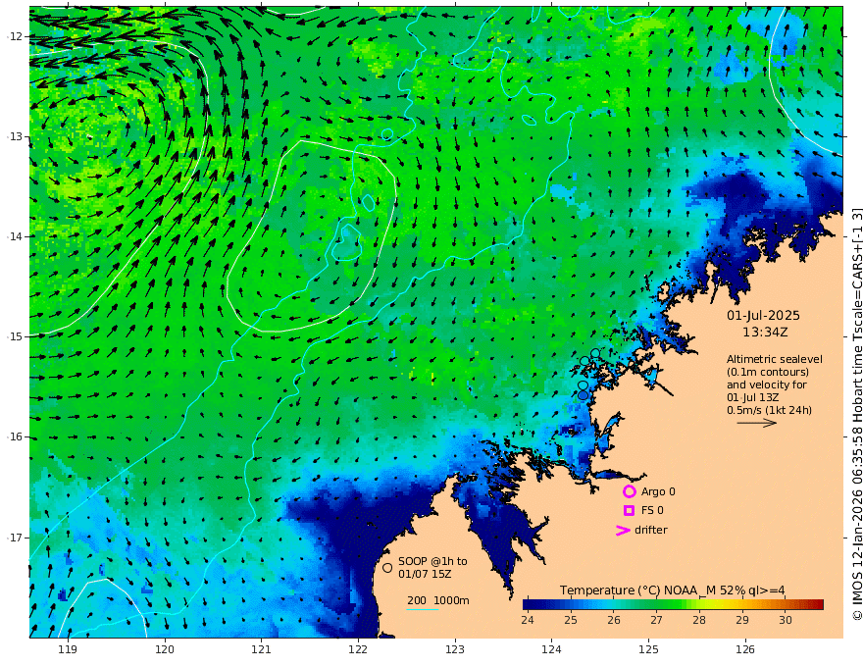Image resolution: width=863 pixels, height=667 pixels.
Task: Click the 28 degree mark on temperature colorbar
Action: [699, 620]
